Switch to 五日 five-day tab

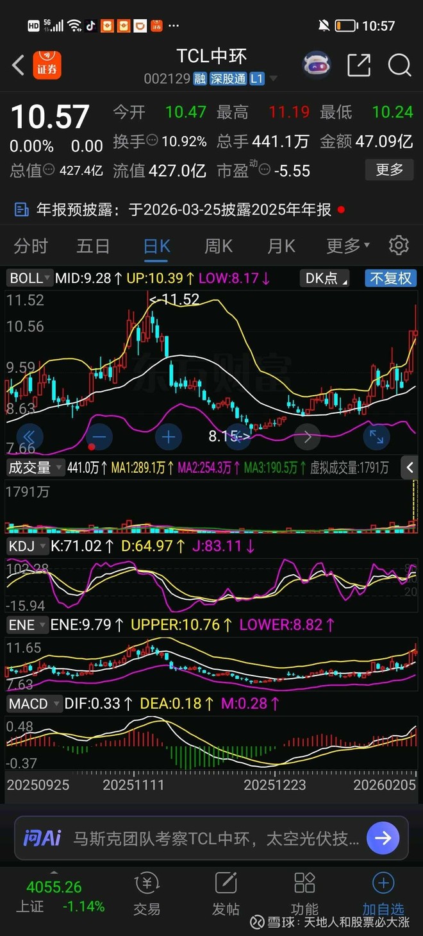[93, 245]
